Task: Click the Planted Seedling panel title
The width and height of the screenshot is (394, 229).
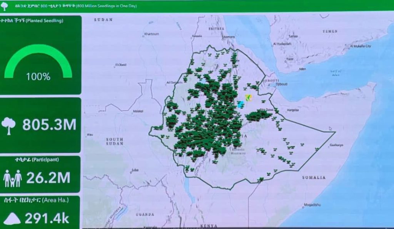Action: click(x=32, y=21)
